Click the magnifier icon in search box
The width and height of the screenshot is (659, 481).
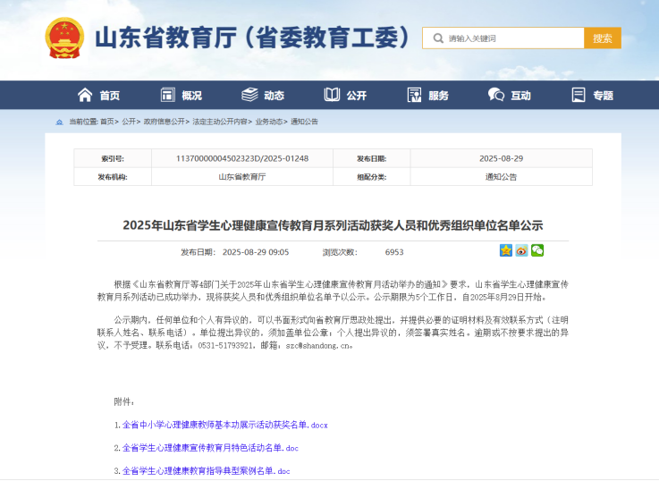click(437, 38)
